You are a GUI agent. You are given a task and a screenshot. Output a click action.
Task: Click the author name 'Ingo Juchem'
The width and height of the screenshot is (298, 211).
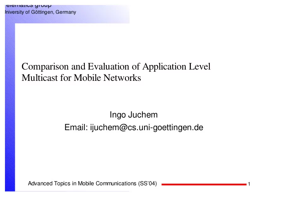point(134,115)
